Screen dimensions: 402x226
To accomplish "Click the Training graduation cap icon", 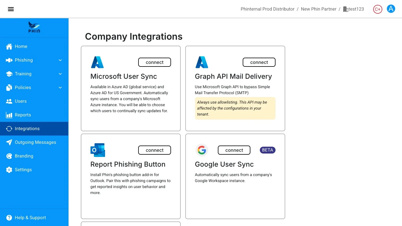I will pyautogui.click(x=9, y=74).
